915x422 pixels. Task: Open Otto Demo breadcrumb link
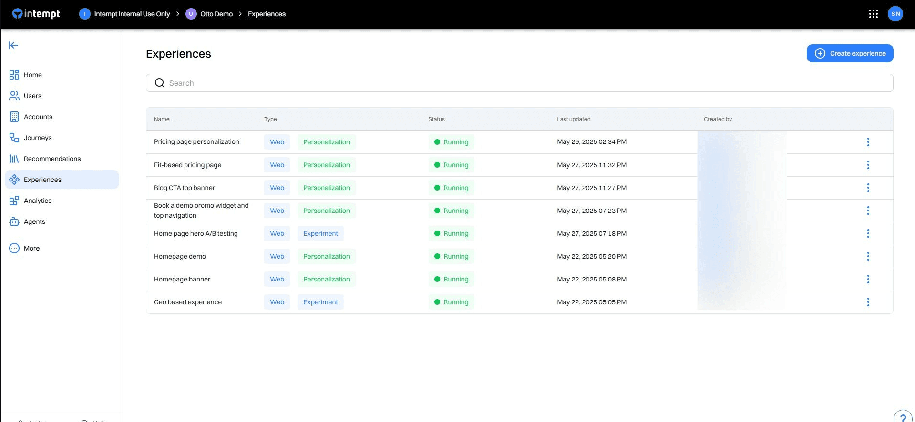[216, 14]
